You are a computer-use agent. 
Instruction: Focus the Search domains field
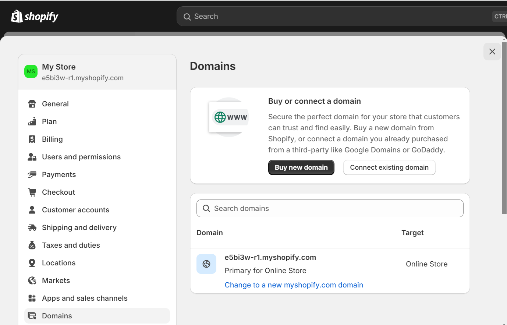pos(330,208)
